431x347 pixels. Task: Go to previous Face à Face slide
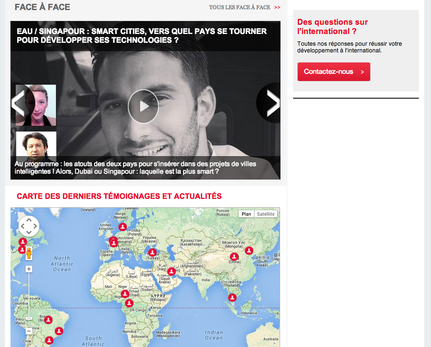(x=19, y=103)
